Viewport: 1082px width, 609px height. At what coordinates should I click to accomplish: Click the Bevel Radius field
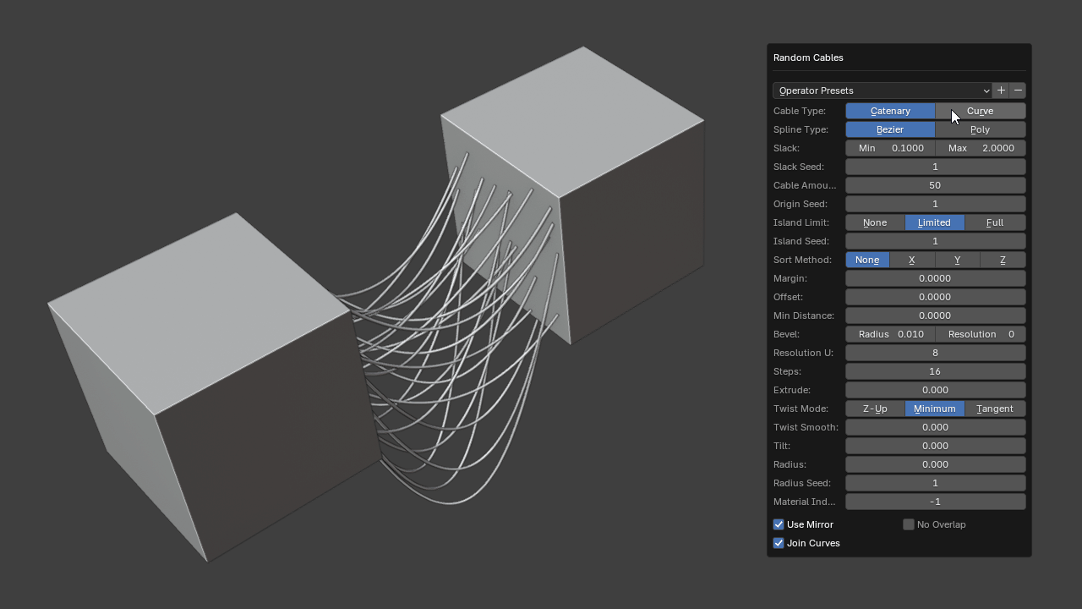point(890,334)
